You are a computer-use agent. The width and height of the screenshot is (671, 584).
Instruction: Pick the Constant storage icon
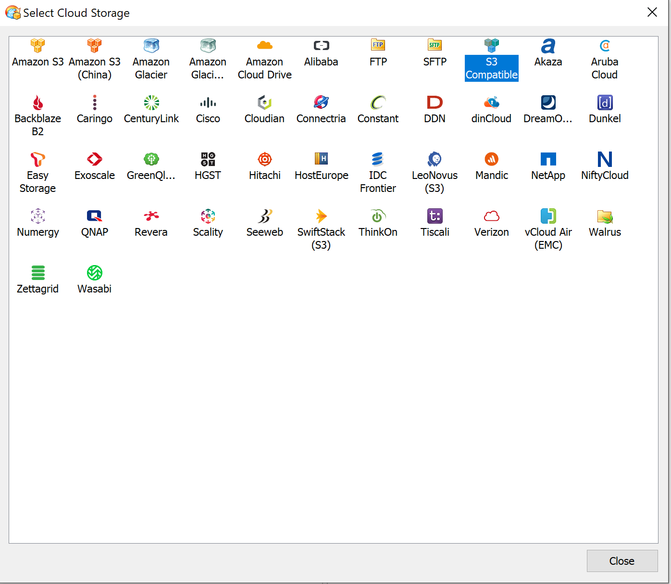pyautogui.click(x=378, y=102)
